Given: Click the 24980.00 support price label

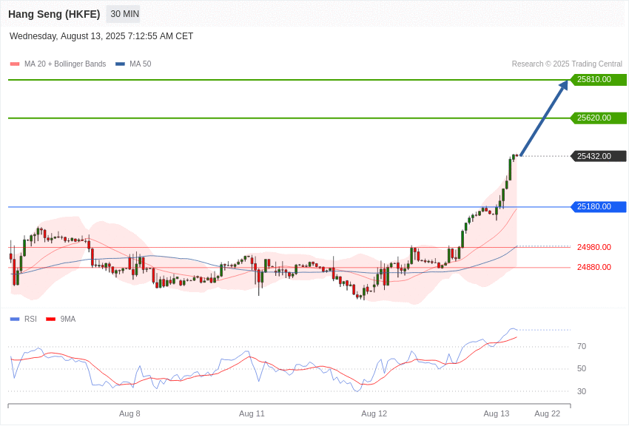Looking at the screenshot, I should pos(594,247).
